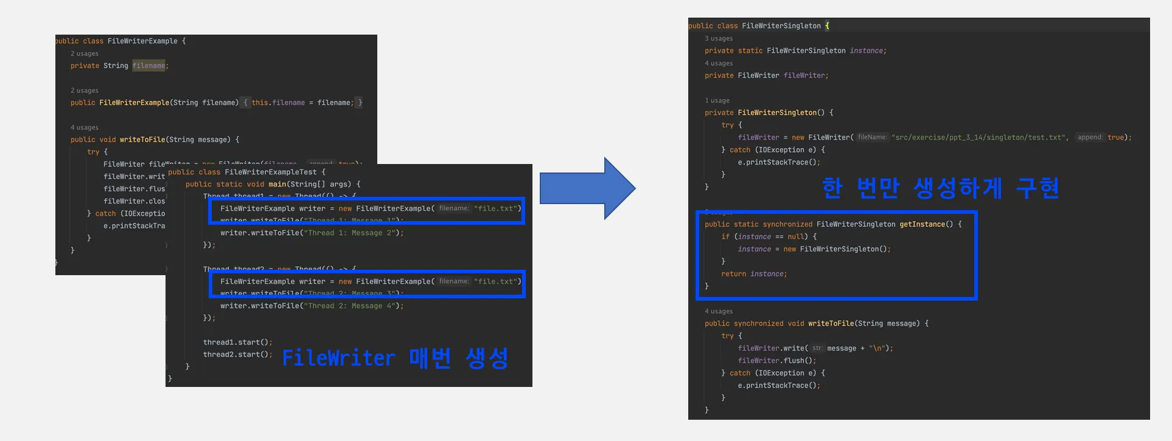Click the highlighted filename field declaration
The image size is (1172, 441).
[x=149, y=66]
